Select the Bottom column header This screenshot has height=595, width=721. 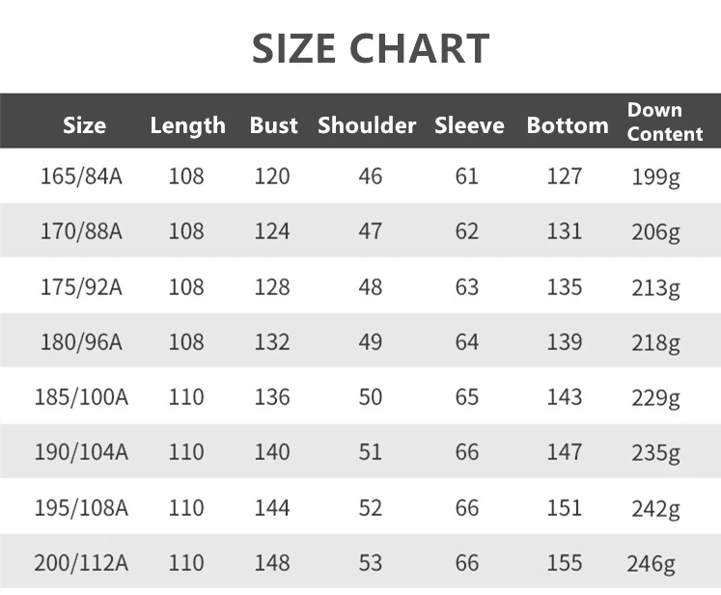coord(568,125)
